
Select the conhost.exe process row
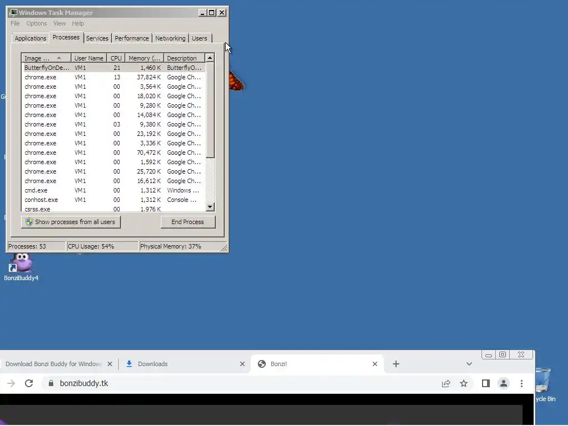click(x=113, y=200)
